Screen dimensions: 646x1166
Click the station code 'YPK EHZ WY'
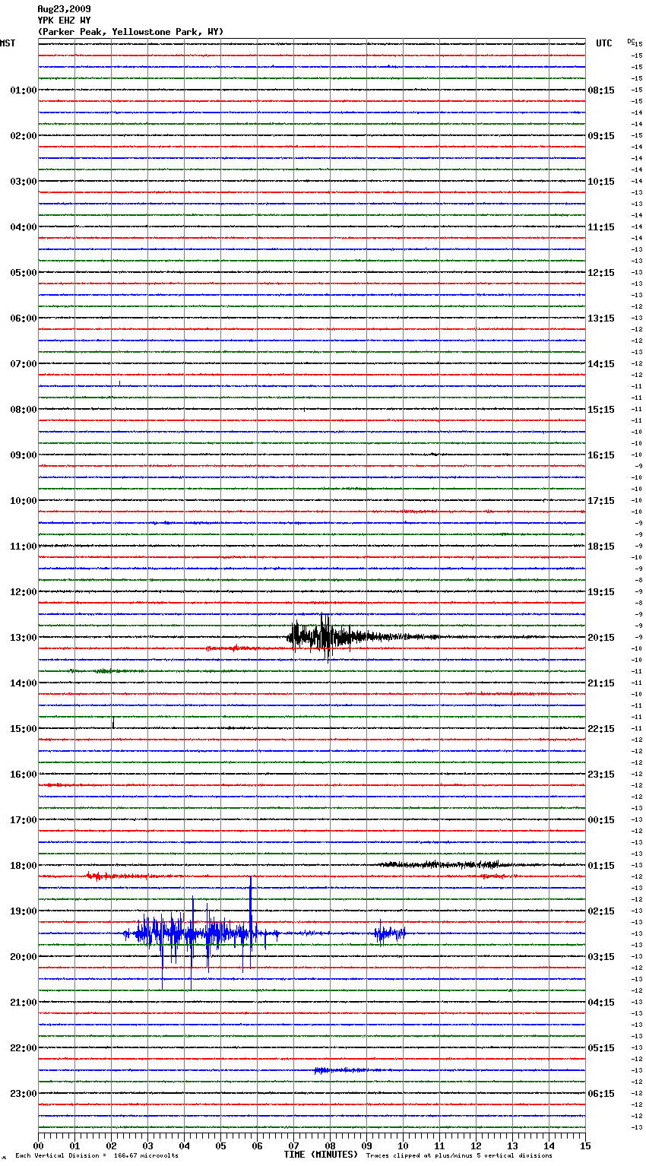64,21
